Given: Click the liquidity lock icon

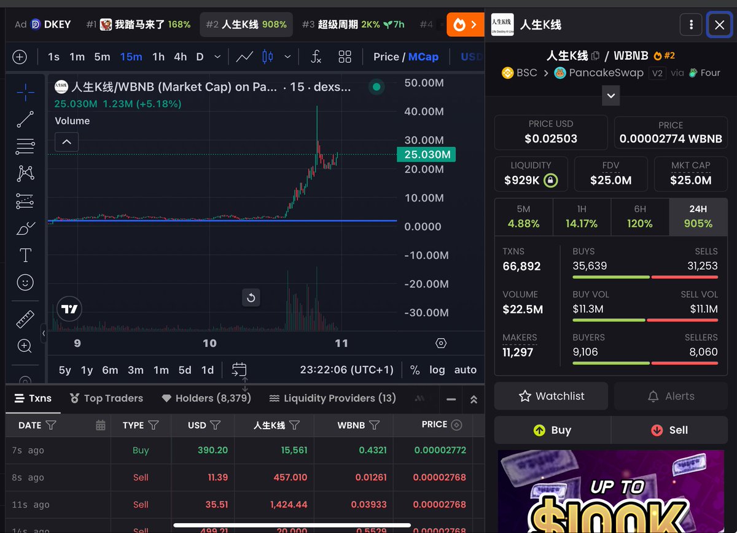Looking at the screenshot, I should coord(551,181).
